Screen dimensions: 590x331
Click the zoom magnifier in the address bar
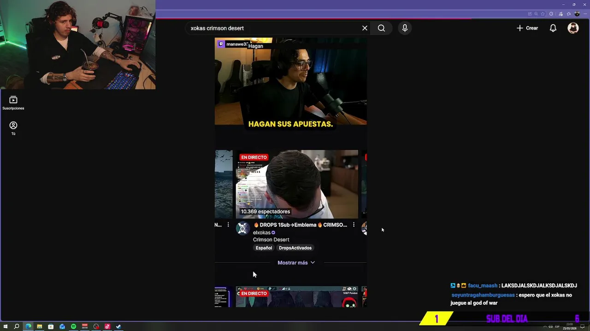click(x=536, y=14)
